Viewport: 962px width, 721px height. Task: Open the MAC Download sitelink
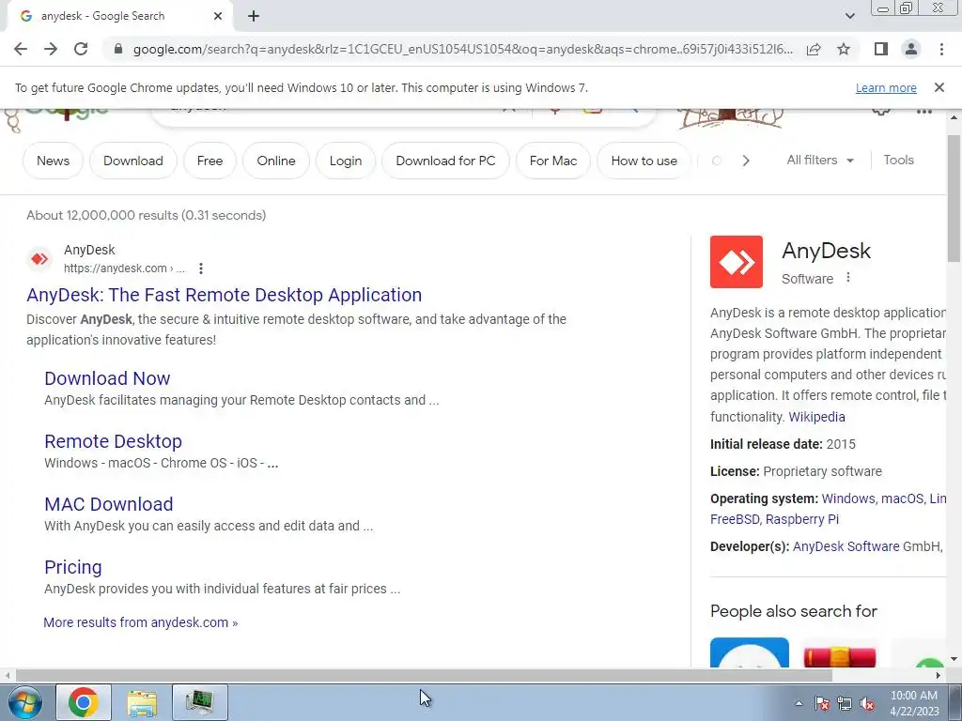coord(109,504)
